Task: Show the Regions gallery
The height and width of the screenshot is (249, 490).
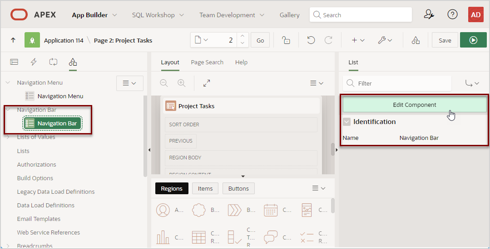Action: pos(172,188)
